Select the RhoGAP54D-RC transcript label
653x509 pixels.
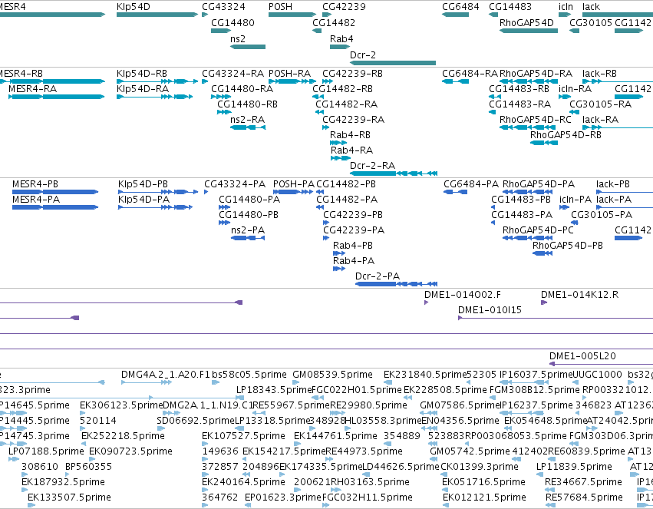(535, 120)
